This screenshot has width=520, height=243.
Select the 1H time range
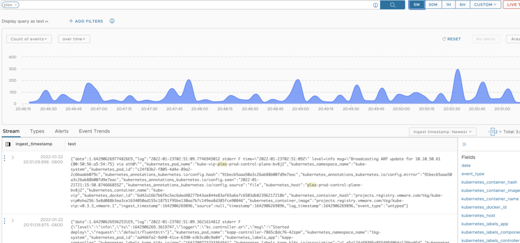[448, 5]
